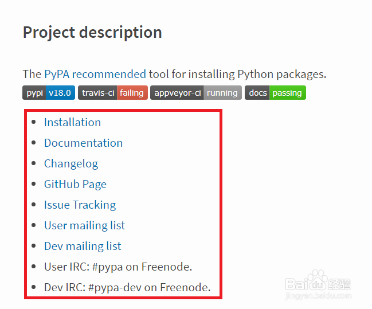Open the docs passing badge
The width and height of the screenshot is (372, 309).
pos(275,93)
